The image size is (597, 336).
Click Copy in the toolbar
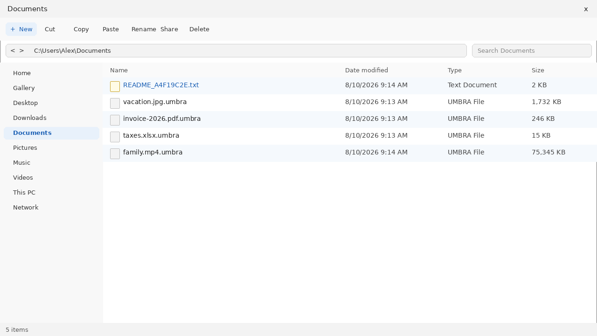coord(81,29)
